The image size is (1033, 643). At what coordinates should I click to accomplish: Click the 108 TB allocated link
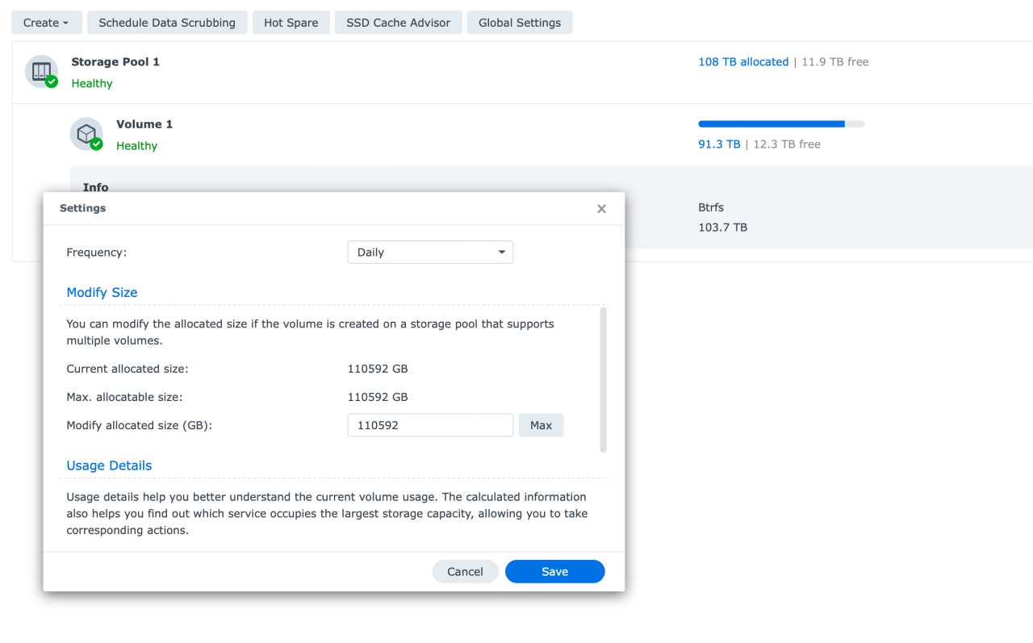point(742,61)
